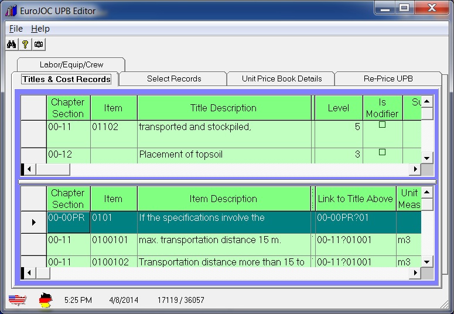The width and height of the screenshot is (454, 314).
Task: Click the Title Description column header
Action: 223,108
